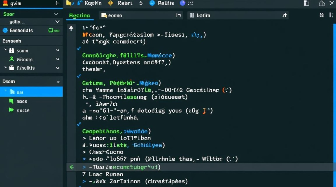Select the Bnnhoridis entry in sidebar
The height and width of the screenshot is (187, 336).
pos(21,30)
